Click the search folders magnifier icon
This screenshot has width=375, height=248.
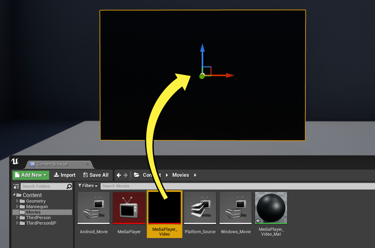click(69, 186)
